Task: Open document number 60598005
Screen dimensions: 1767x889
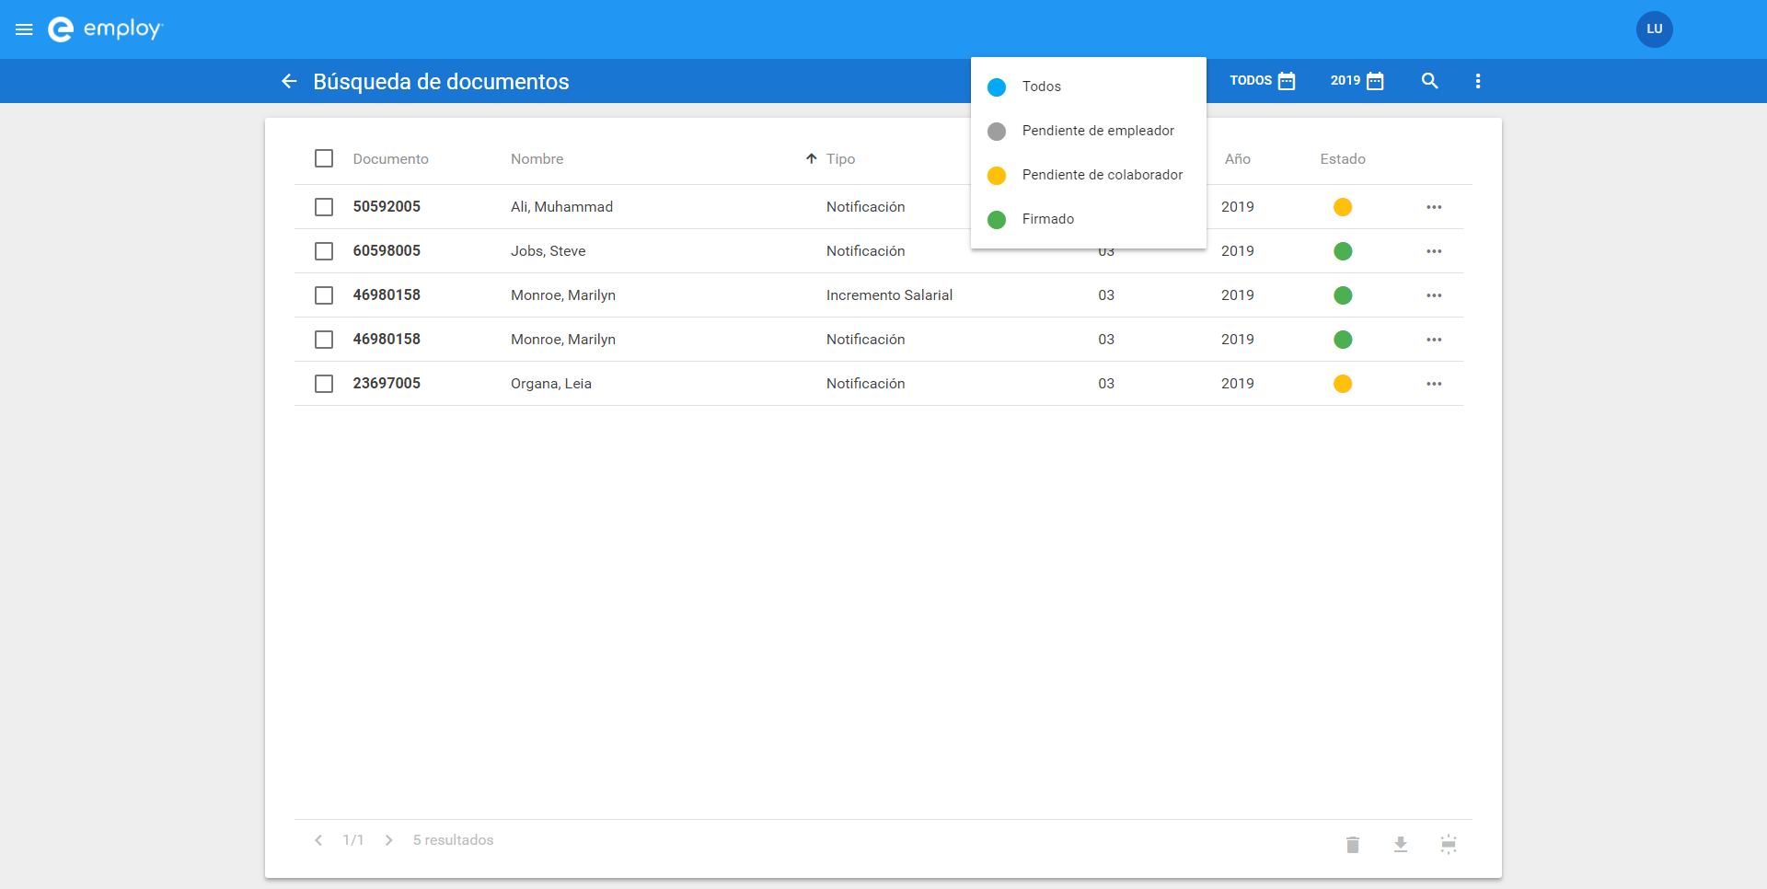Action: click(387, 251)
